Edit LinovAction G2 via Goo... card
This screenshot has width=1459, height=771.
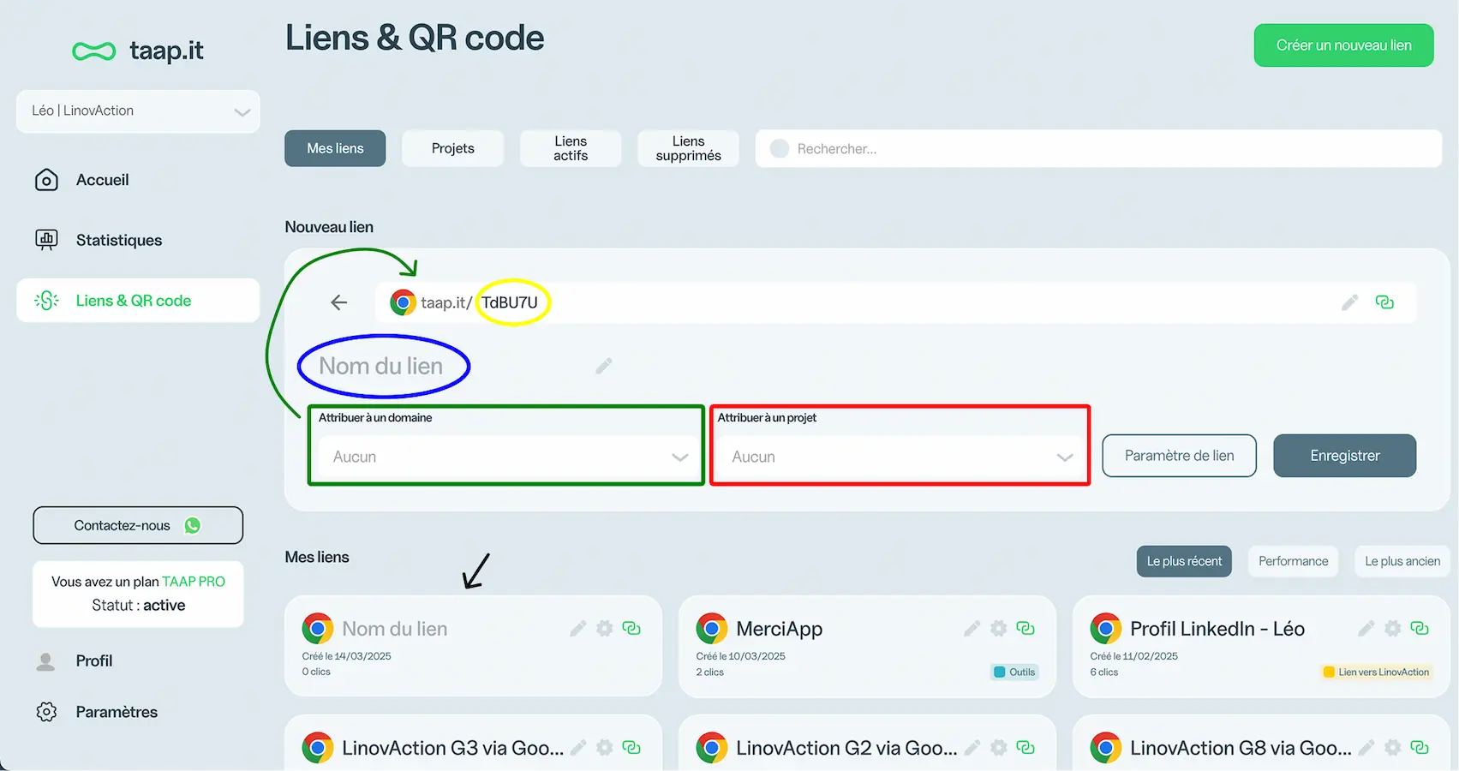[972, 748]
